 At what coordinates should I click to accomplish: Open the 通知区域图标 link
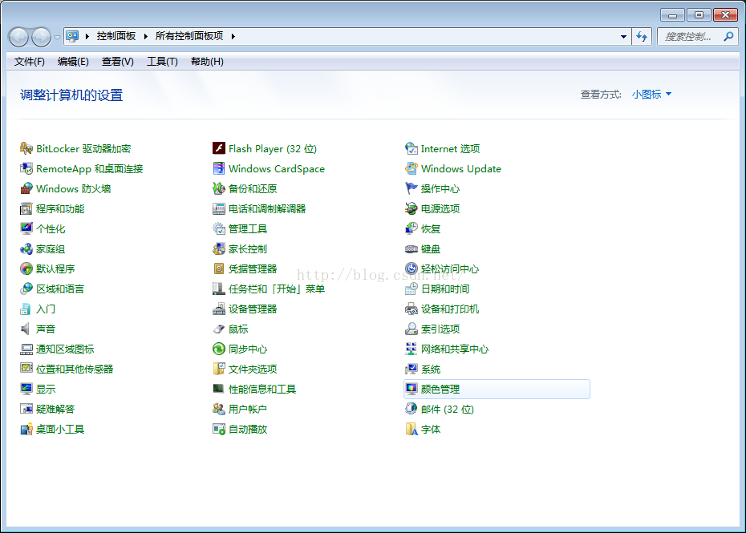[x=65, y=349]
